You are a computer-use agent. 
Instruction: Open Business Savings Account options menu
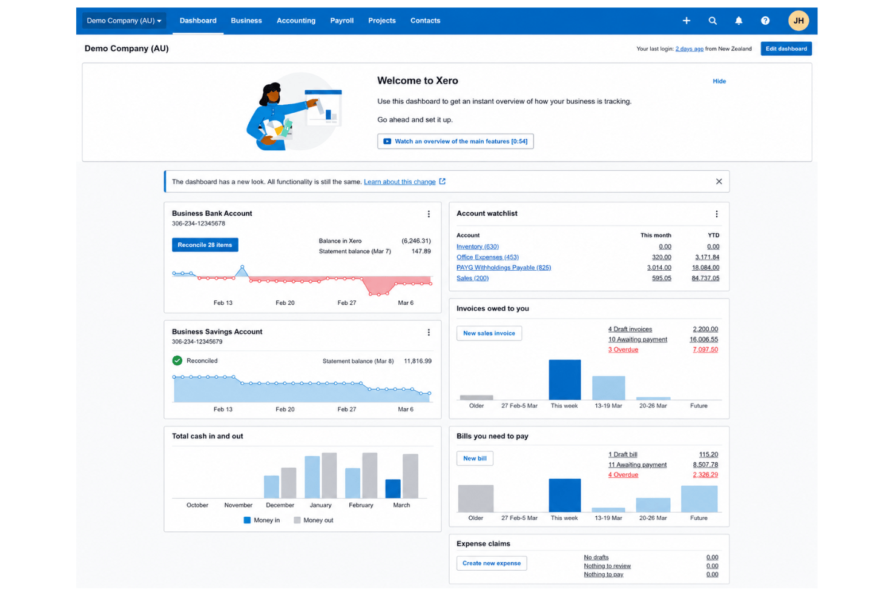[429, 332]
